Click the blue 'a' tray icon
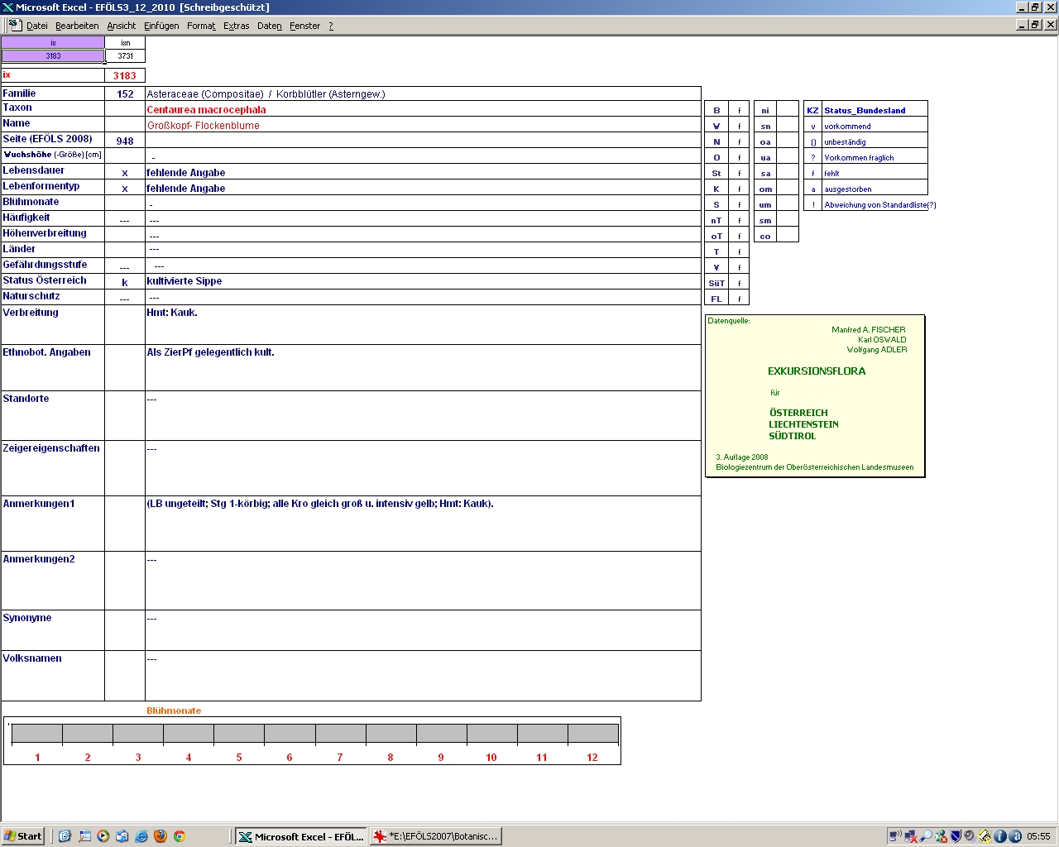Screen dimensions: 1059x847 pos(1015,836)
